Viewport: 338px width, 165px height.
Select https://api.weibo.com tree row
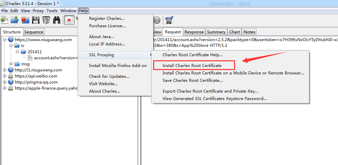[x=36, y=76]
